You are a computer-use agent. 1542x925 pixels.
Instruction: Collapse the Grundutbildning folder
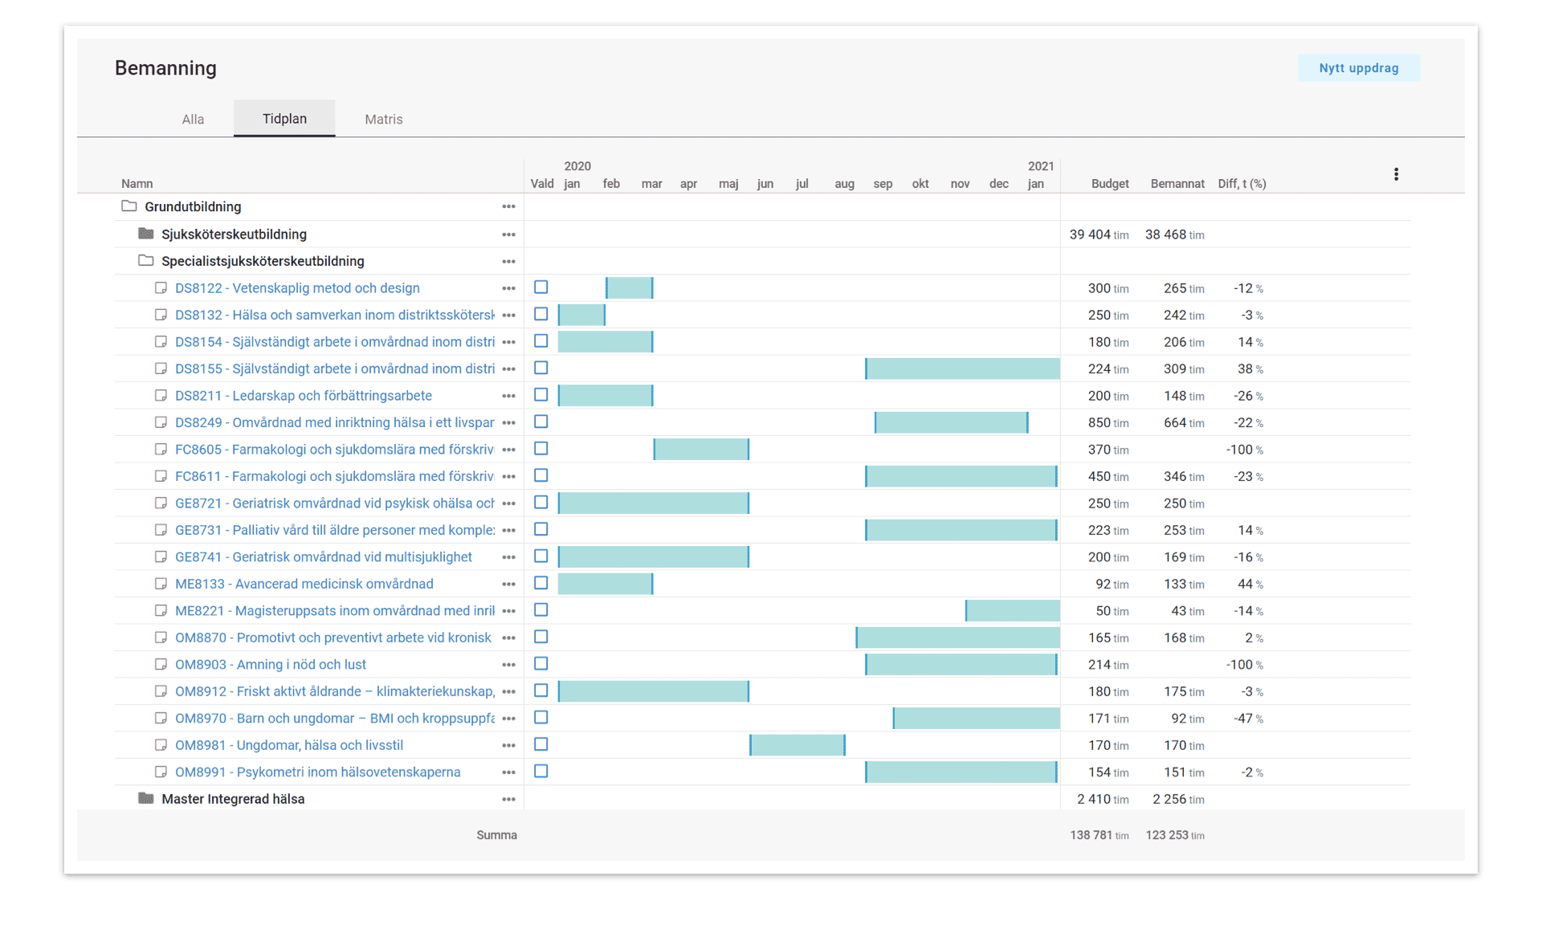coord(129,206)
